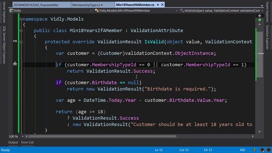Click ObjectInstance in the customer assignment line
This screenshot has height=153, width=272.
tap(194, 53)
